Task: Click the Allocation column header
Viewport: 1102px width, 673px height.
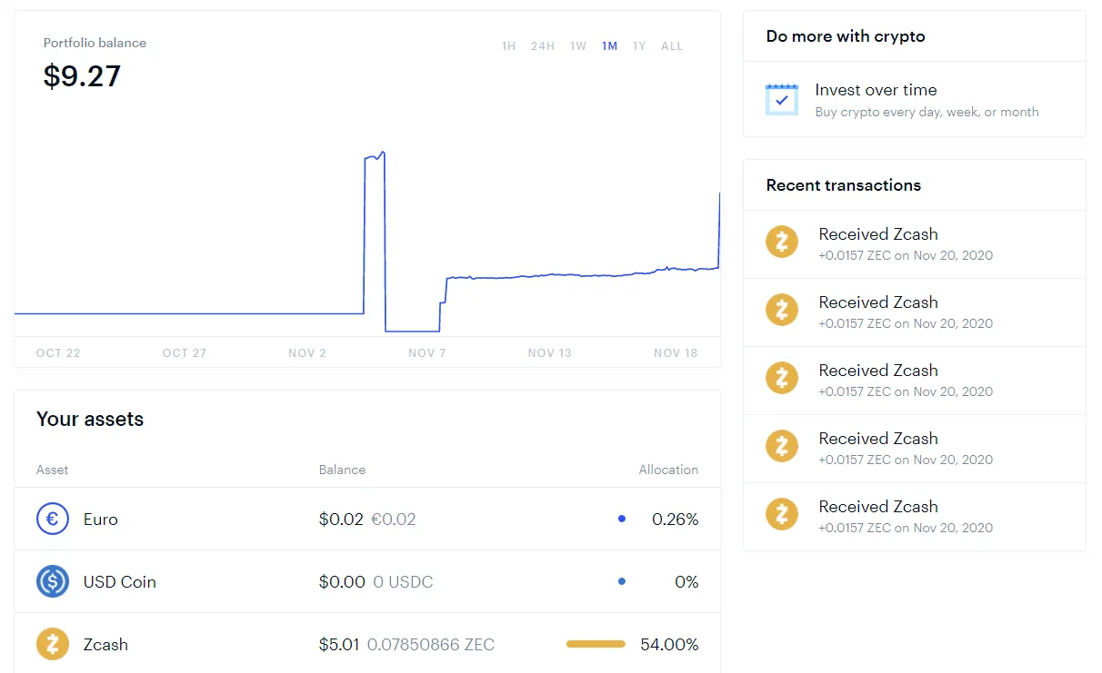Action: (x=668, y=470)
